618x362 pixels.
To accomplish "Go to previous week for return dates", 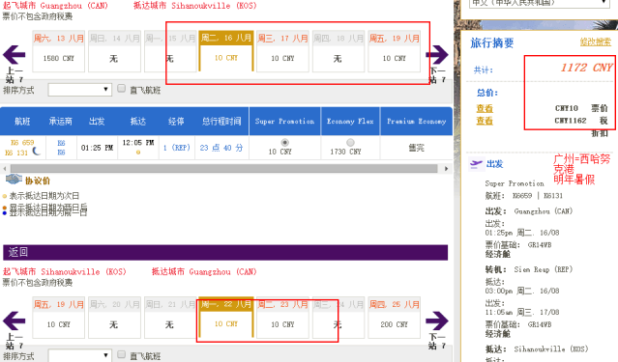I will (x=15, y=320).
